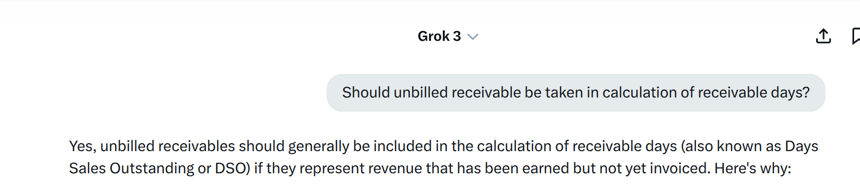Image resolution: width=860 pixels, height=191 pixels.
Task: Click "Here's why:" ending the response paragraph
Action: coord(753,168)
